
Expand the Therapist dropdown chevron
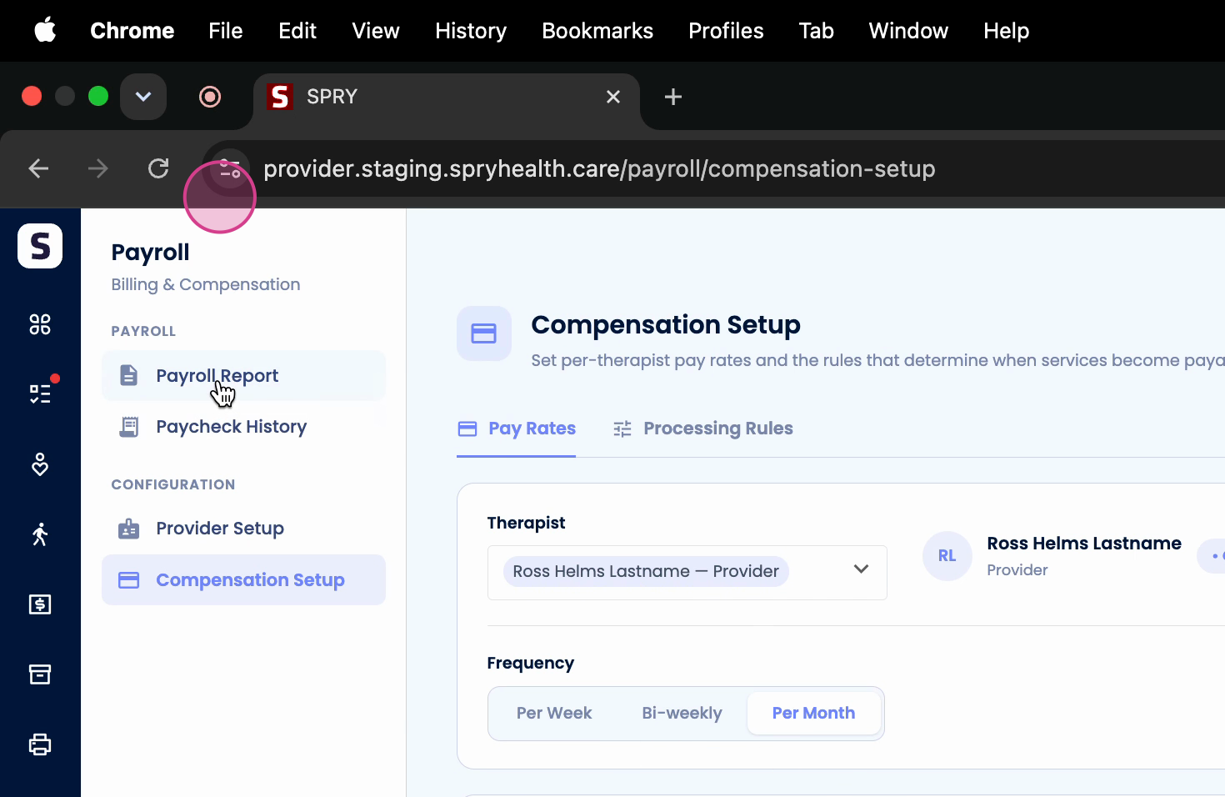(862, 569)
